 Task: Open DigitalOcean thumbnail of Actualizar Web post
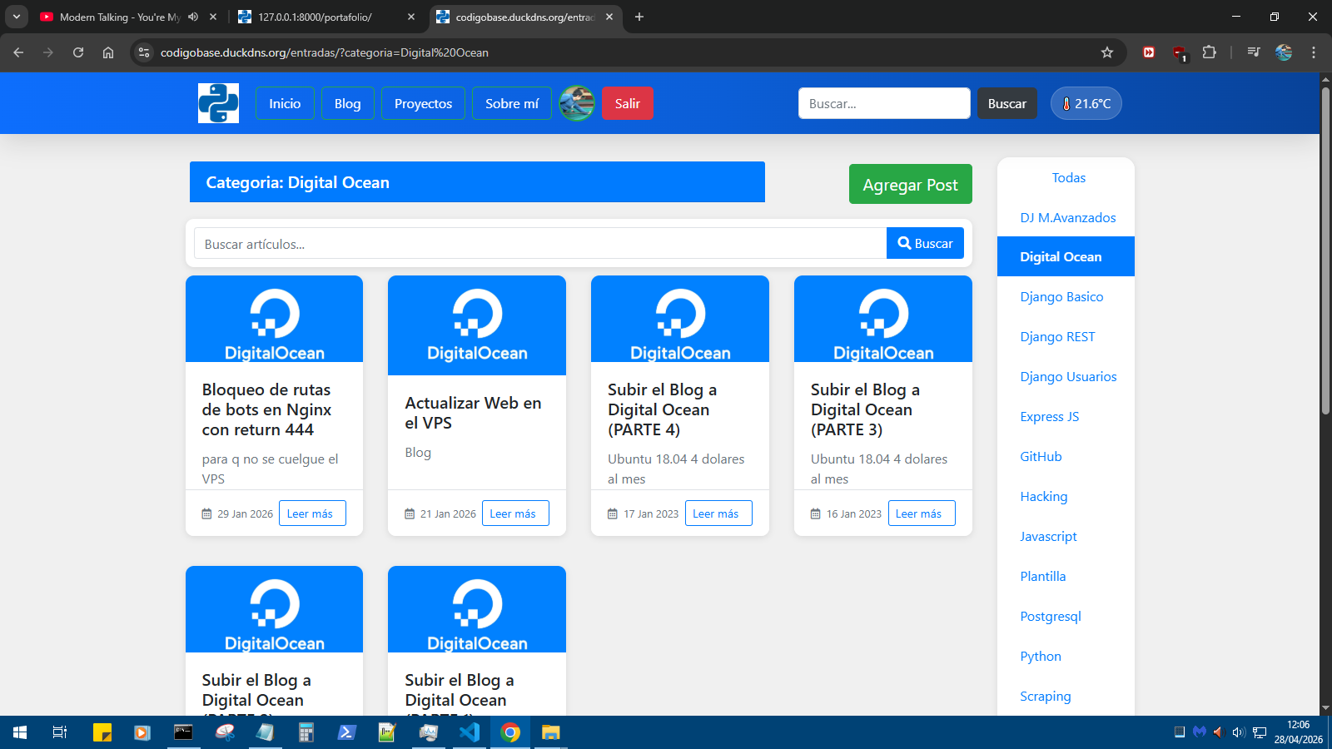point(477,325)
